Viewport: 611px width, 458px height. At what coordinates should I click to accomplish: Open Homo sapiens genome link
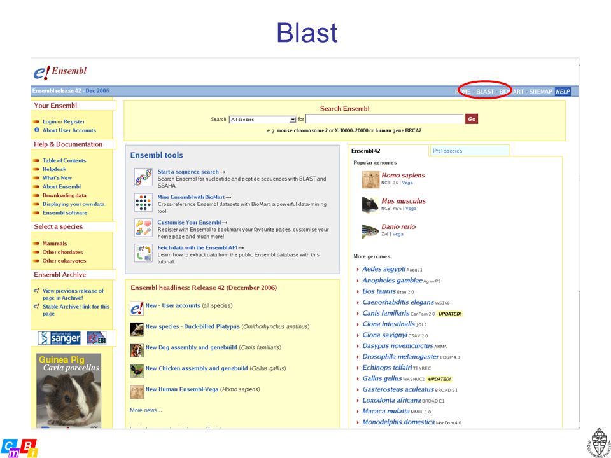tap(403, 176)
